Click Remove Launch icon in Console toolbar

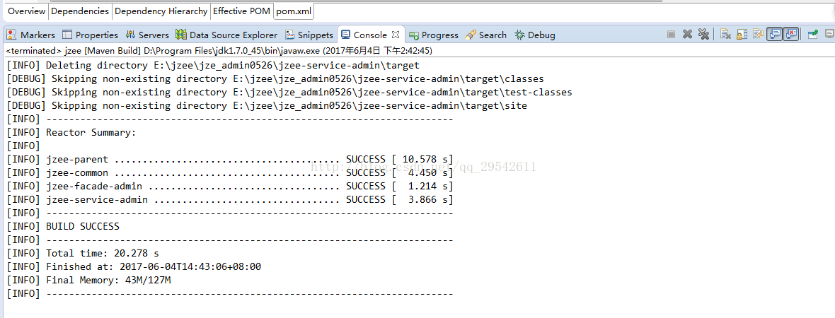coord(688,35)
